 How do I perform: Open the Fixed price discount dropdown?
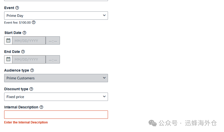56,97
